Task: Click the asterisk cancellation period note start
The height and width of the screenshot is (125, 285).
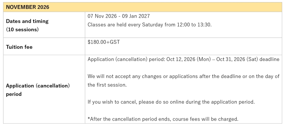Action: point(89,118)
